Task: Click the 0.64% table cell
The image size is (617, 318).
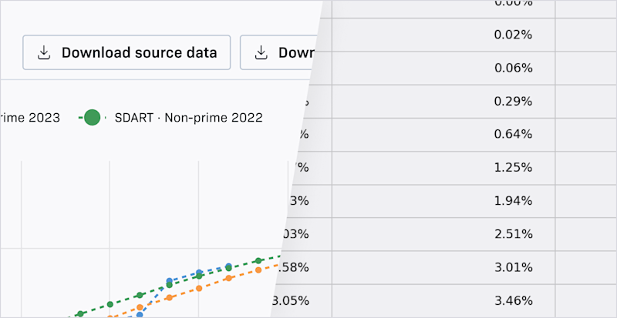Action: (443, 135)
